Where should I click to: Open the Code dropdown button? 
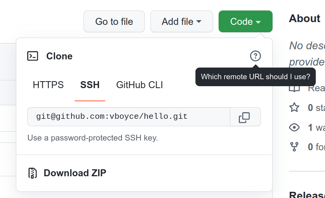[245, 21]
